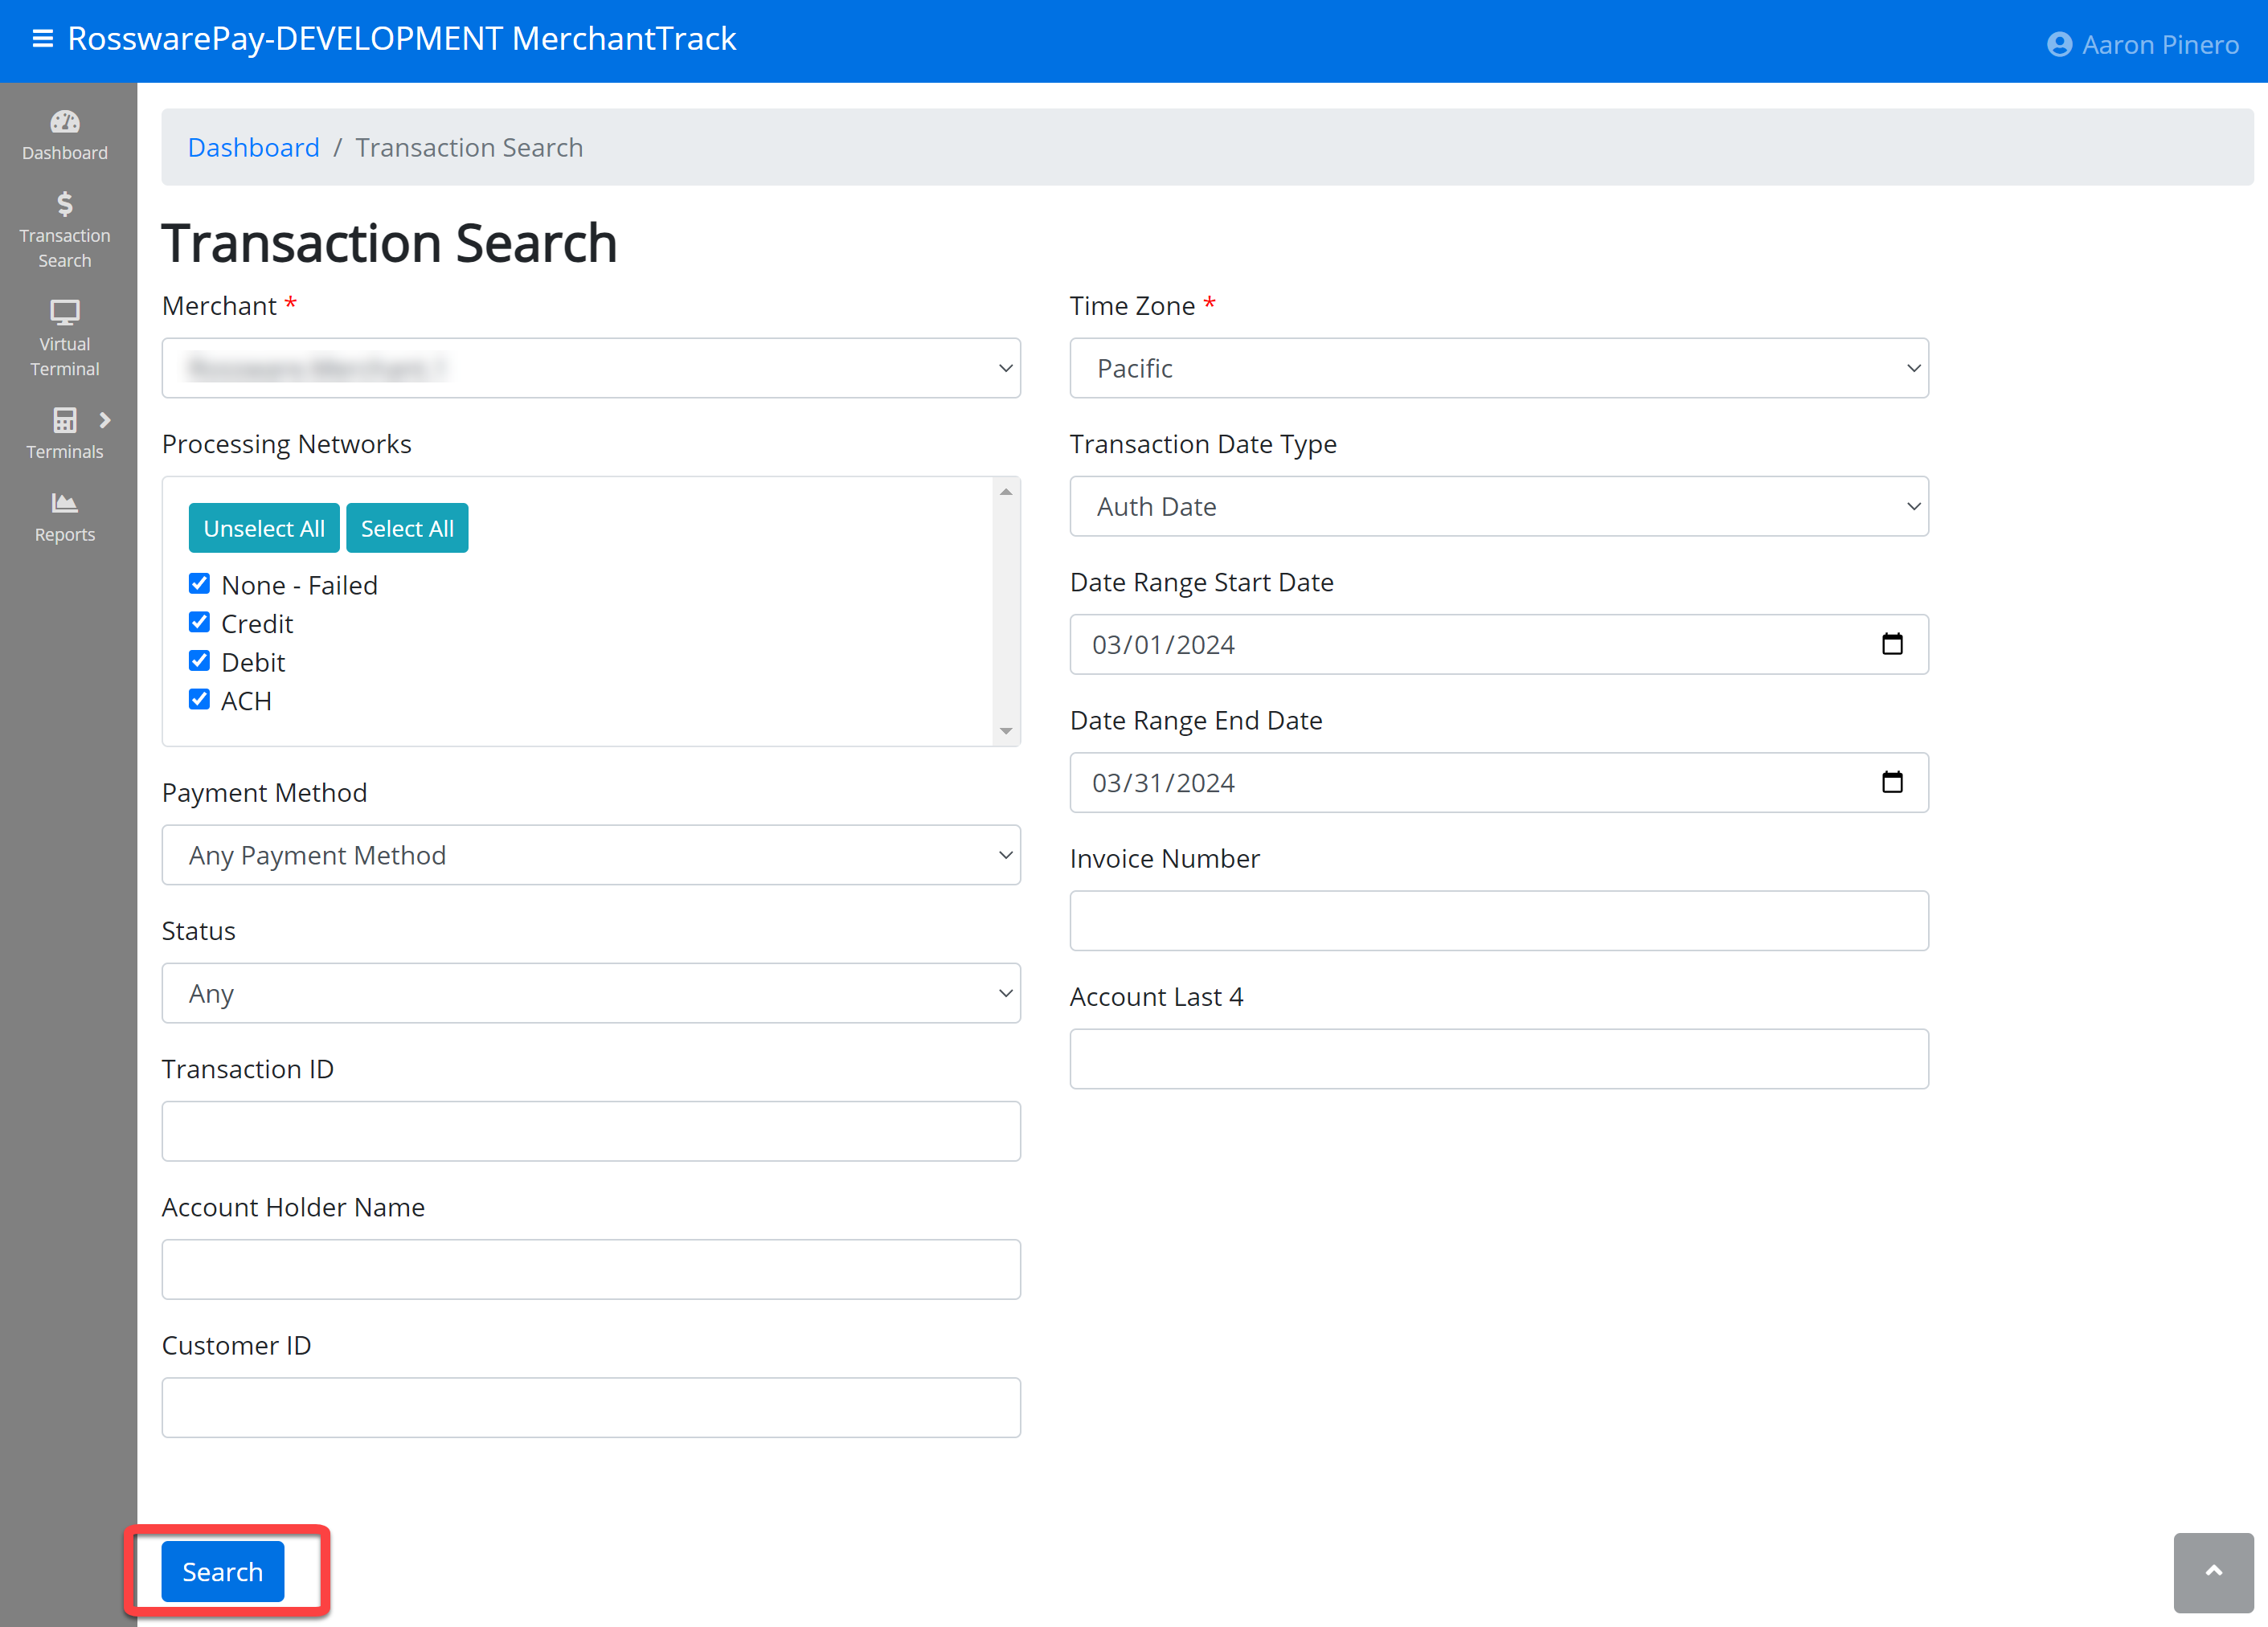Click the Terminals calculator icon

pyautogui.click(x=65, y=420)
